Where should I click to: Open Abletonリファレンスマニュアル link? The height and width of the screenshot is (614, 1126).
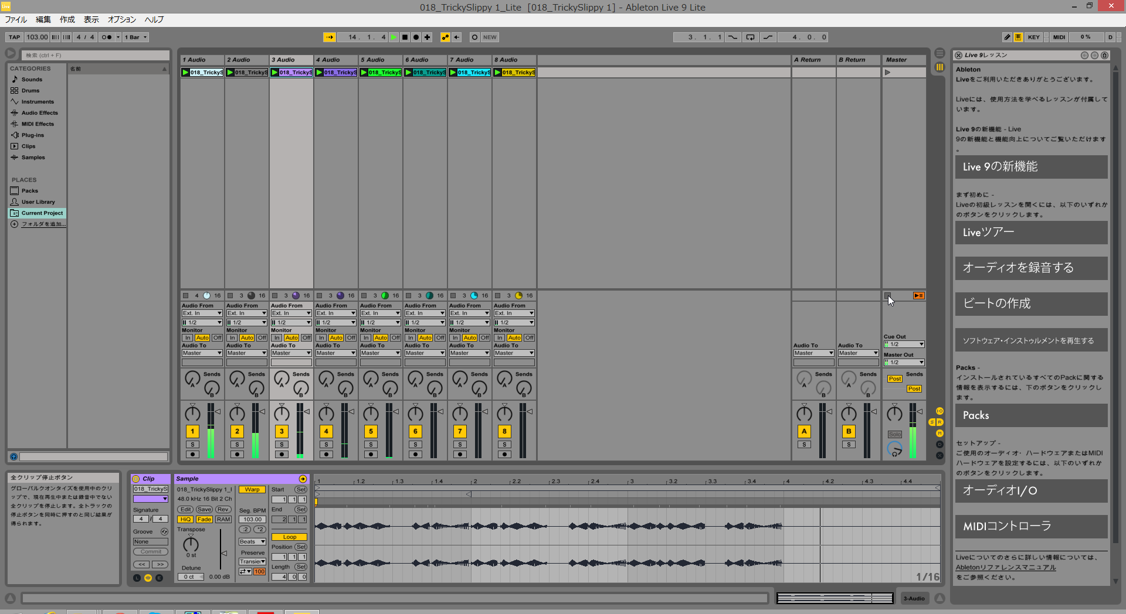1006,567
